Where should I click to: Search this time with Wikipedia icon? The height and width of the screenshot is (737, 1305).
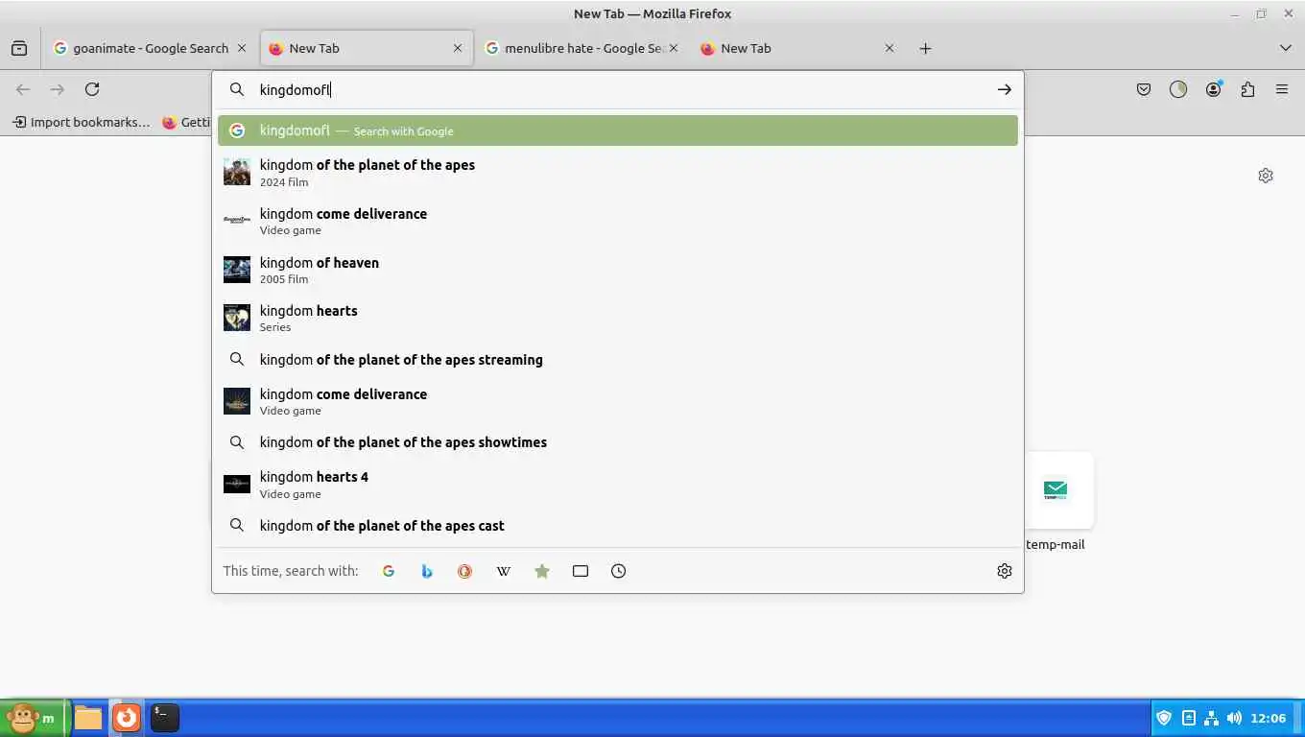pyautogui.click(x=504, y=571)
